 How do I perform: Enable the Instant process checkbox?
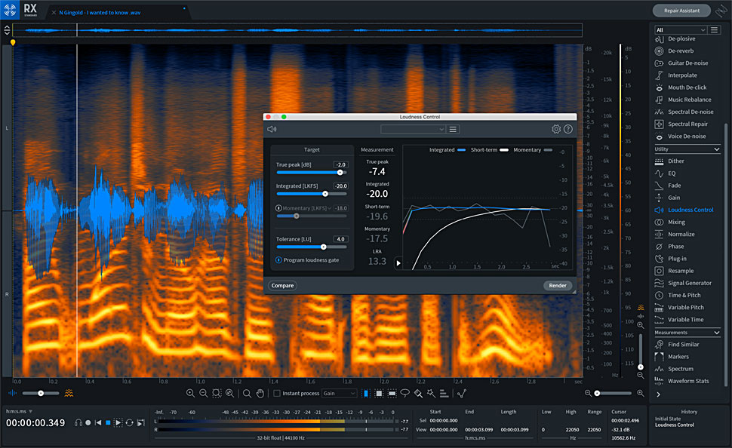[277, 393]
